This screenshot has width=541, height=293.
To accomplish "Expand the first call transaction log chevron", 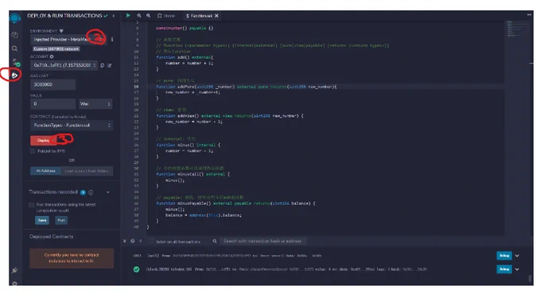I will 517,256.
